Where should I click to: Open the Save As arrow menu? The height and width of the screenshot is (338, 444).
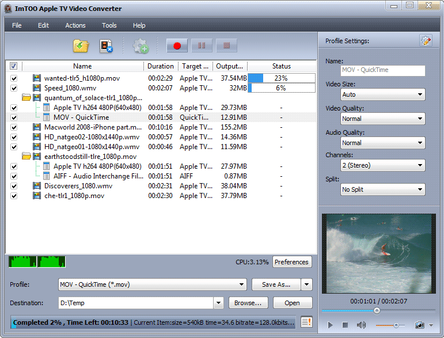tap(307, 284)
